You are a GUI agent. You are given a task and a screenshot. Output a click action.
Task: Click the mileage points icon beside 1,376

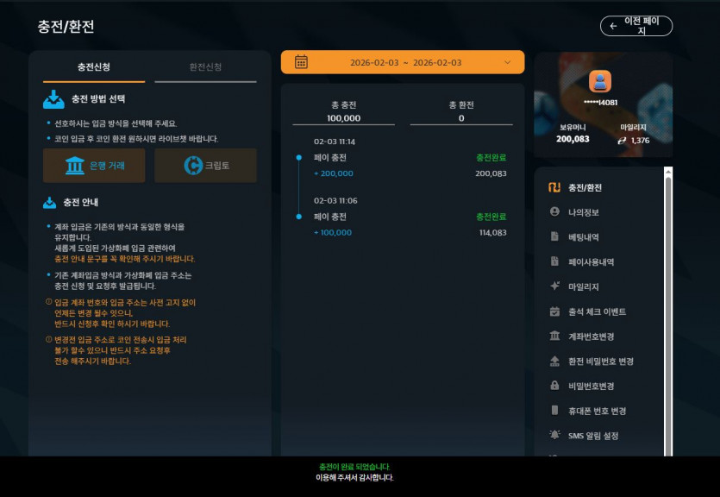(622, 141)
